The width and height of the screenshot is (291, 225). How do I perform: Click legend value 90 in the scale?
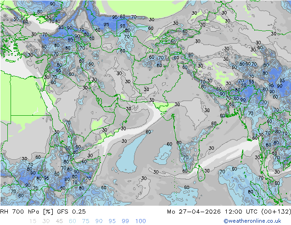99,221
